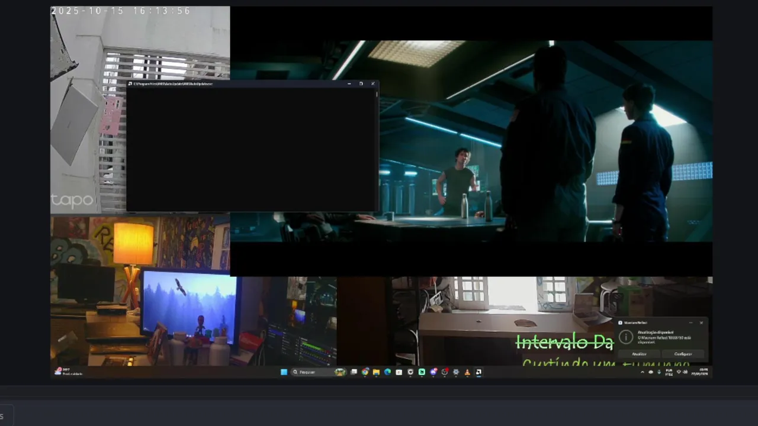Open the round app with red badge

pos(445,372)
